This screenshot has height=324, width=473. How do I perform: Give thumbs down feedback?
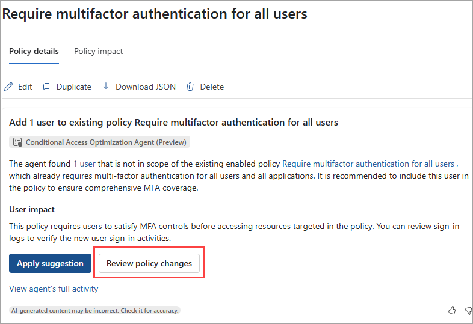coord(468,310)
